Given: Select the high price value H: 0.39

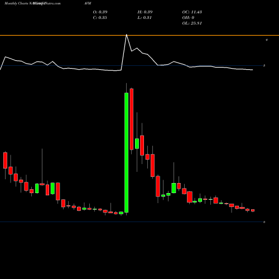Looking at the screenshot, I should coord(145,12).
